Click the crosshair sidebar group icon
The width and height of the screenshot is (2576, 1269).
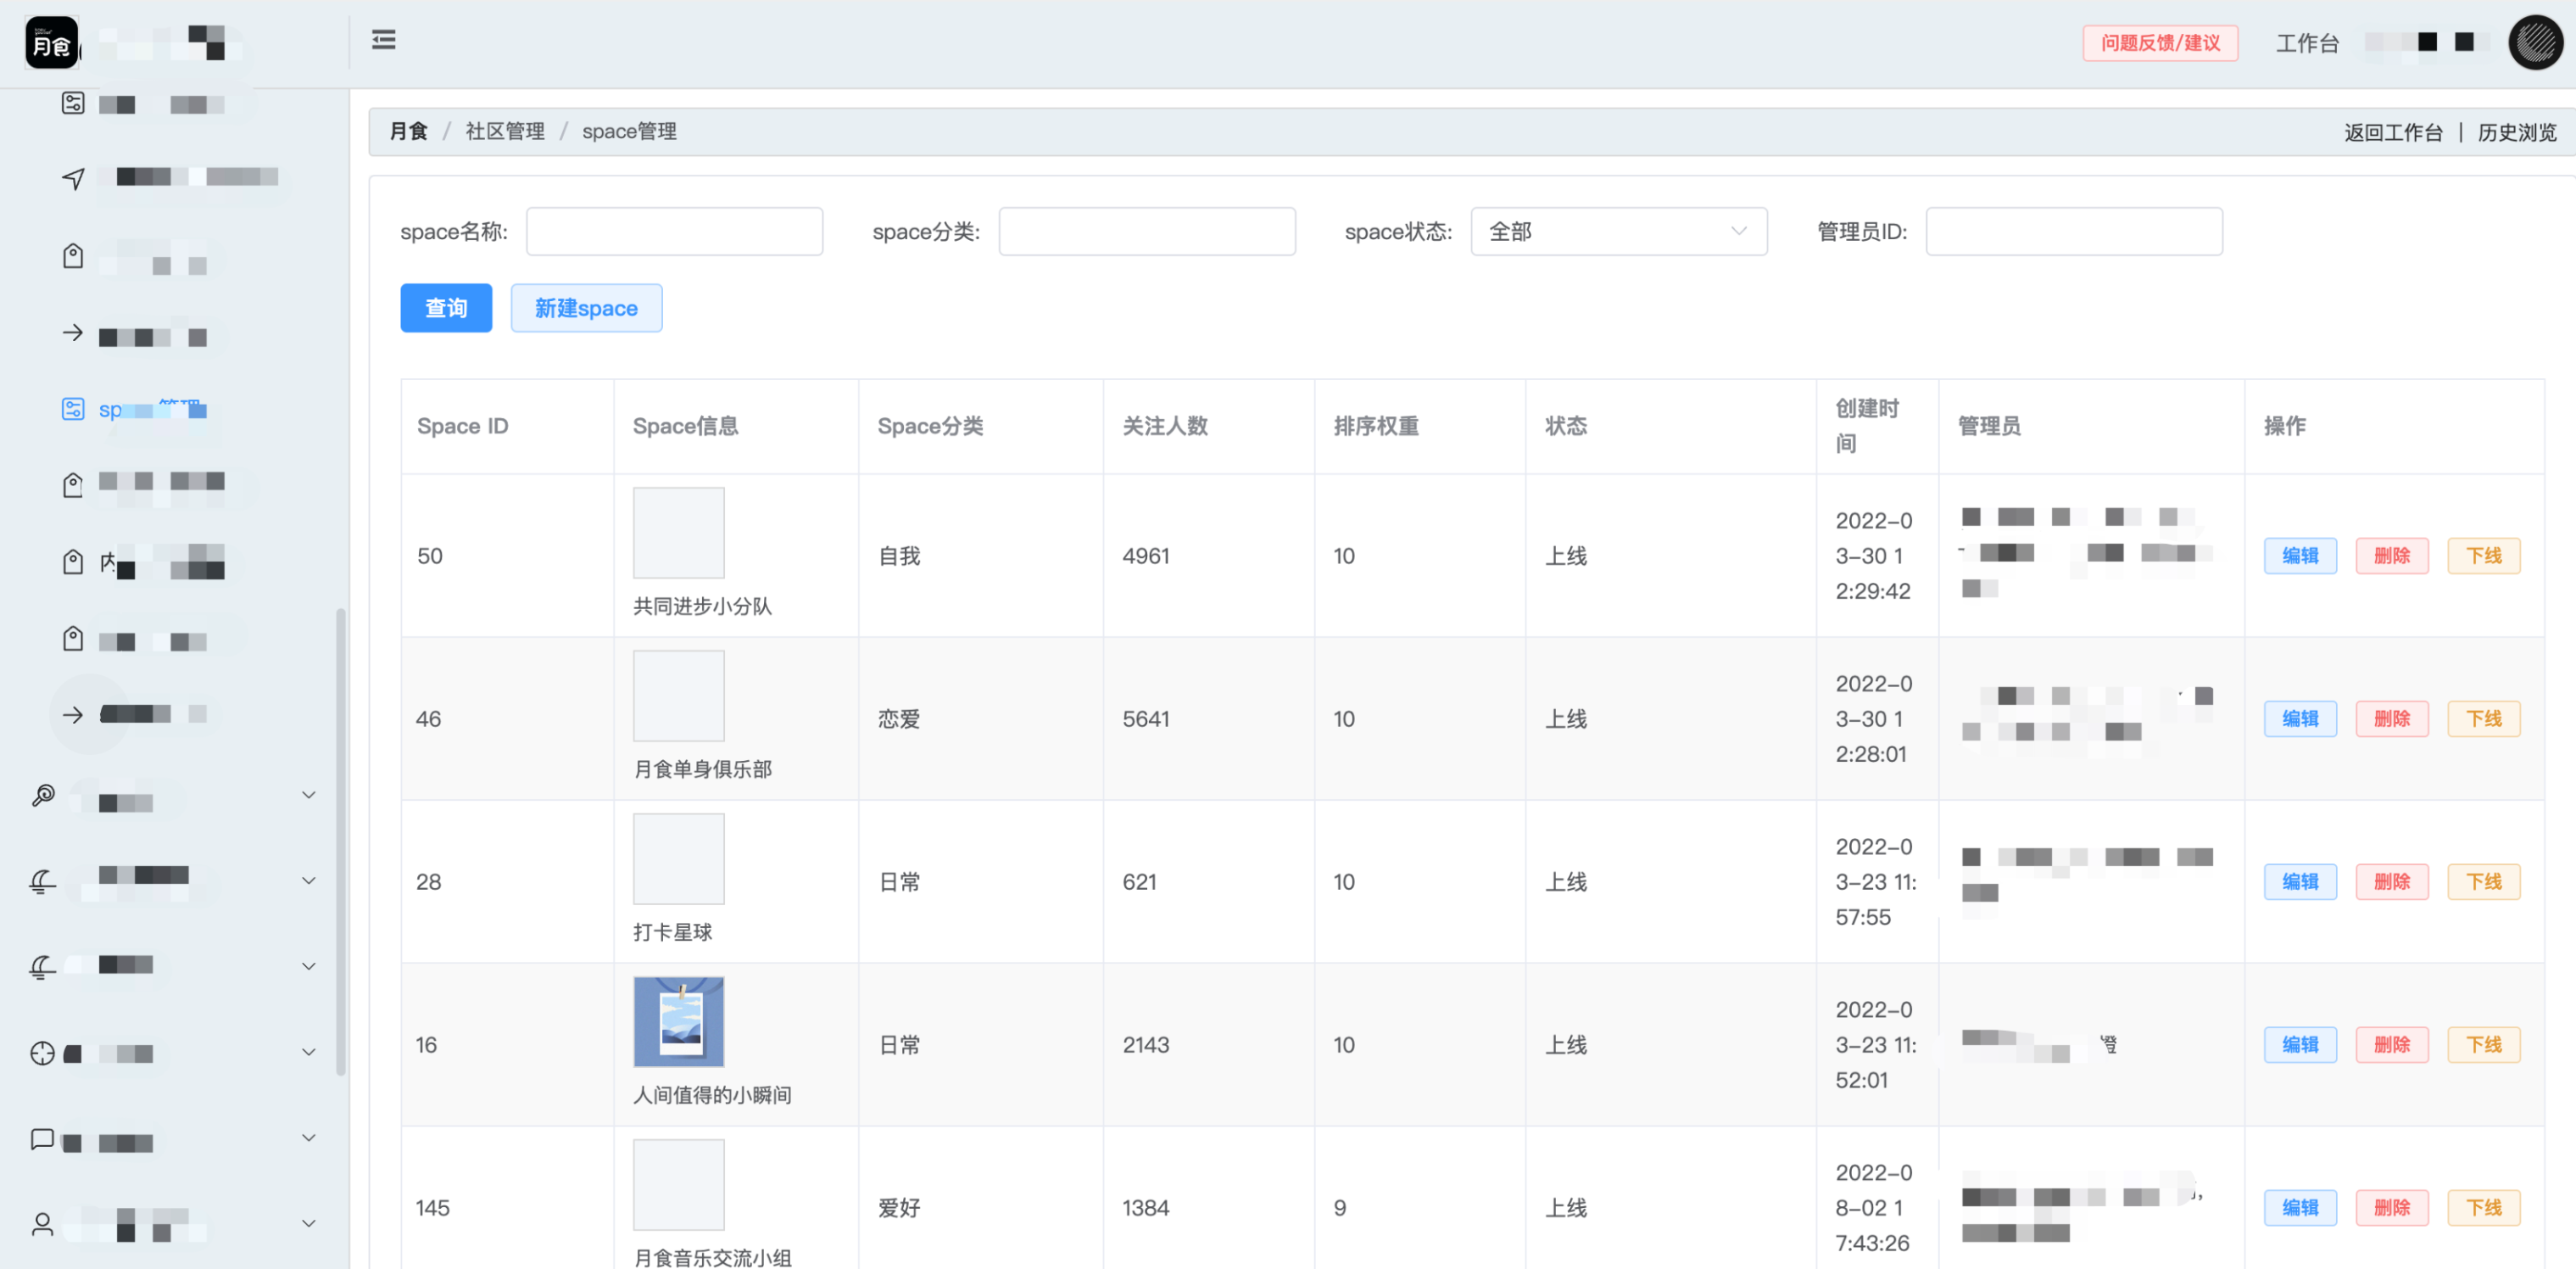43,1053
